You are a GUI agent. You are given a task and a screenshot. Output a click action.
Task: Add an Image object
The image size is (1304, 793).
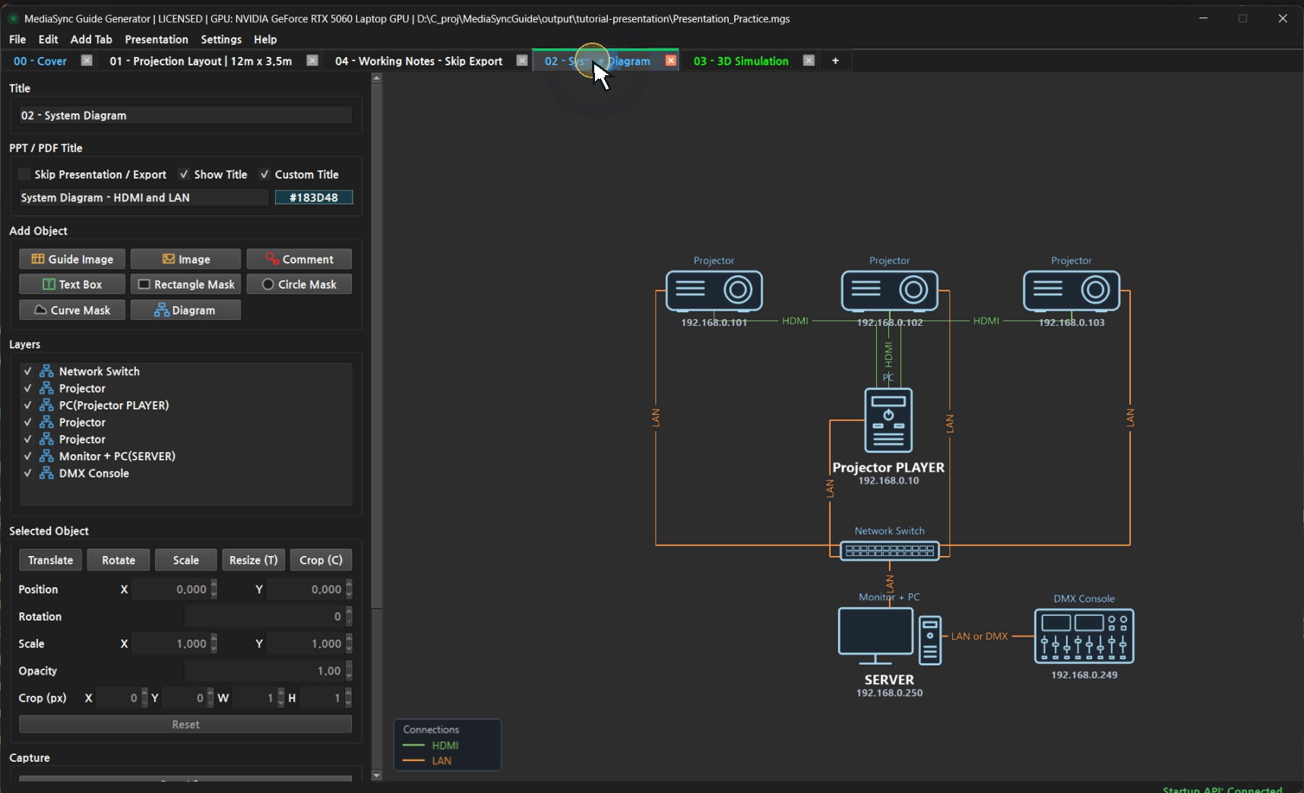[185, 259]
